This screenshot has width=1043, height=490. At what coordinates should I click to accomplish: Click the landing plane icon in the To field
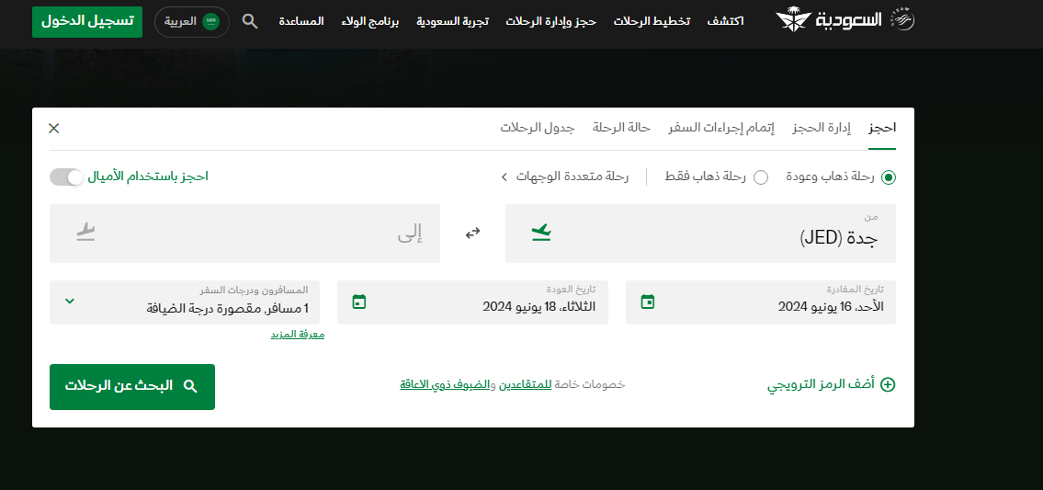click(85, 233)
